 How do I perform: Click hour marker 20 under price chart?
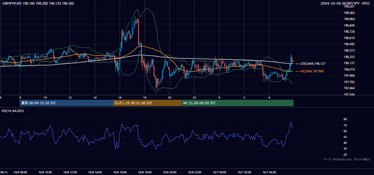tap(169, 97)
